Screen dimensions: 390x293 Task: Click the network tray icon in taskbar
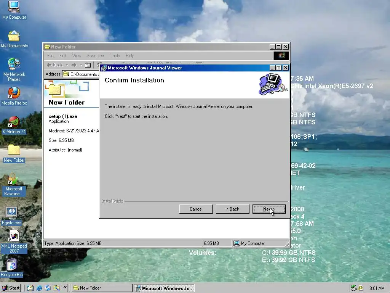click(x=354, y=288)
